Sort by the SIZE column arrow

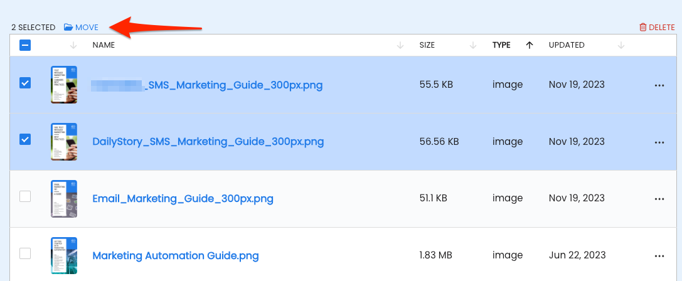(x=473, y=45)
